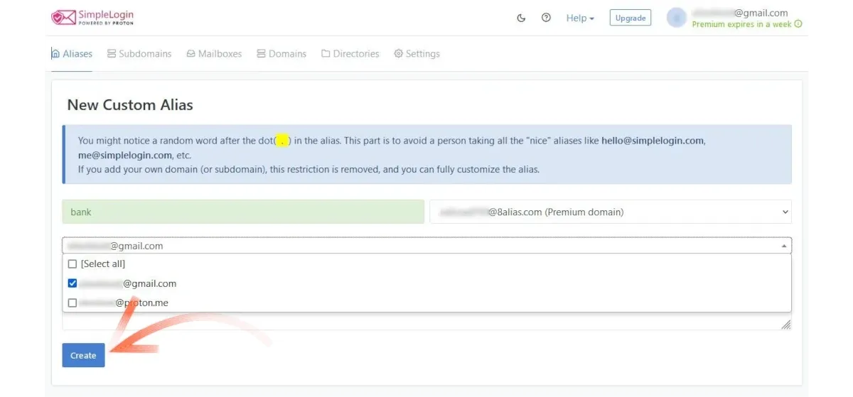Click the Settings gear icon

(398, 54)
